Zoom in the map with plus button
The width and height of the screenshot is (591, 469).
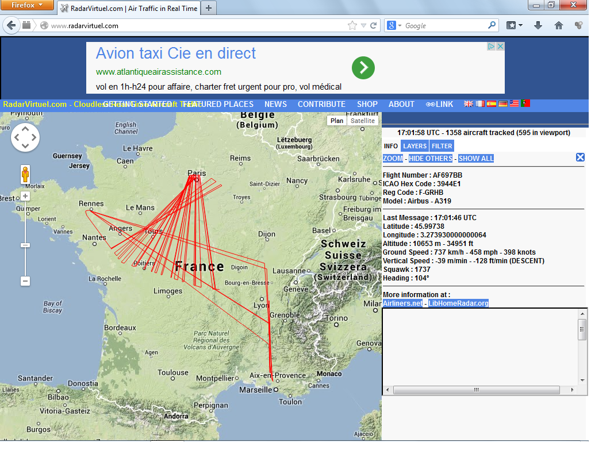(25, 196)
